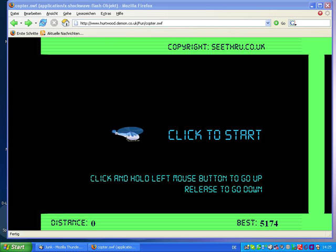Open the Ansicht menu
This screenshot has width=336, height=252.
point(52,14)
